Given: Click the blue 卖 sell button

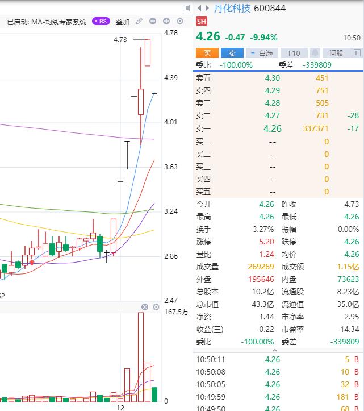Looking at the screenshot, I should 232,53.
